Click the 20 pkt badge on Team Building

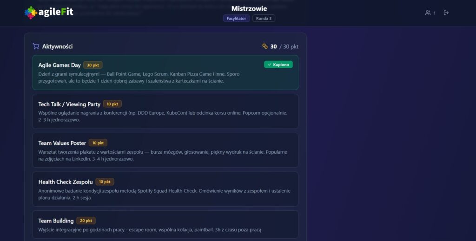point(86,221)
